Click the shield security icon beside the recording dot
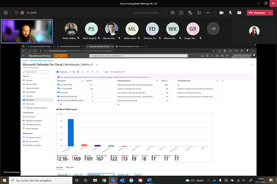Image resolution: width=277 pixels, height=184 pixels. [x=16, y=13]
